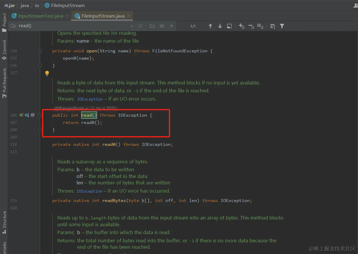
Task: Click open0(name) call on line 195
Action: coord(77,58)
